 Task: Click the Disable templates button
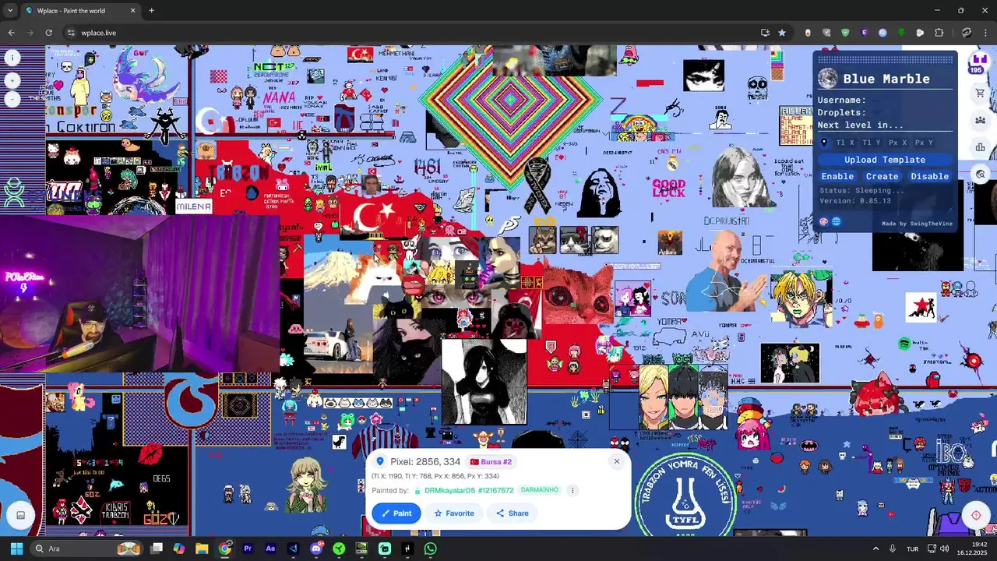click(929, 176)
